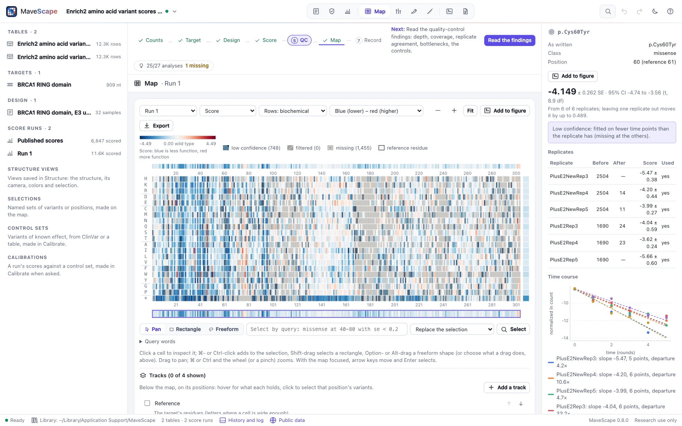This screenshot has height=426, width=682.
Task: Go to the Counts workflow step
Action: point(150,40)
